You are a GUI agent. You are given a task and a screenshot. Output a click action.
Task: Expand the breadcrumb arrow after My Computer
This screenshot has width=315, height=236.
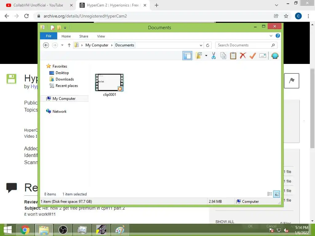tap(112, 45)
